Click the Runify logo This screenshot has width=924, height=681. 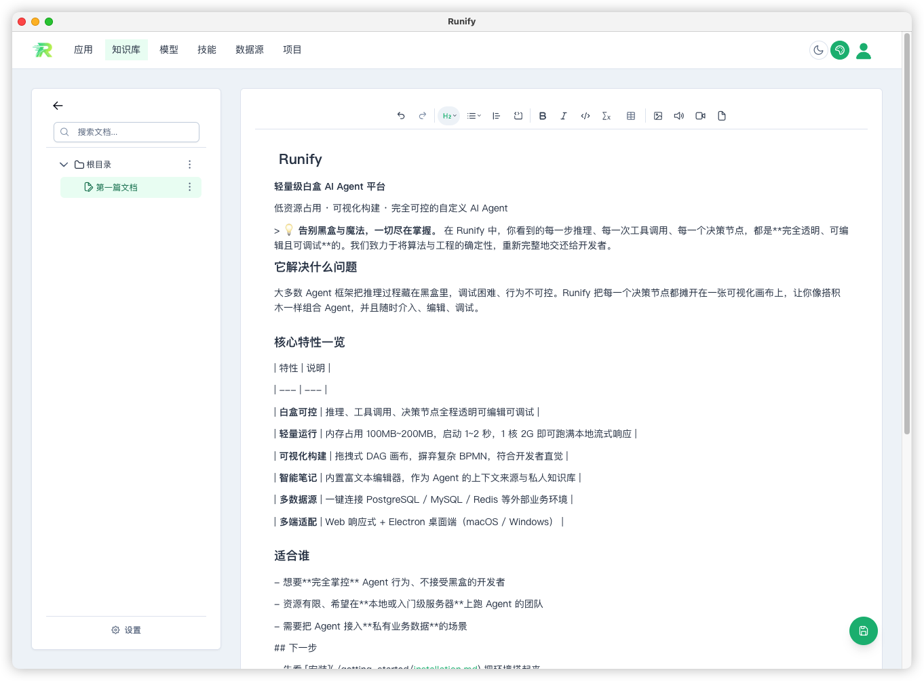[x=43, y=49]
